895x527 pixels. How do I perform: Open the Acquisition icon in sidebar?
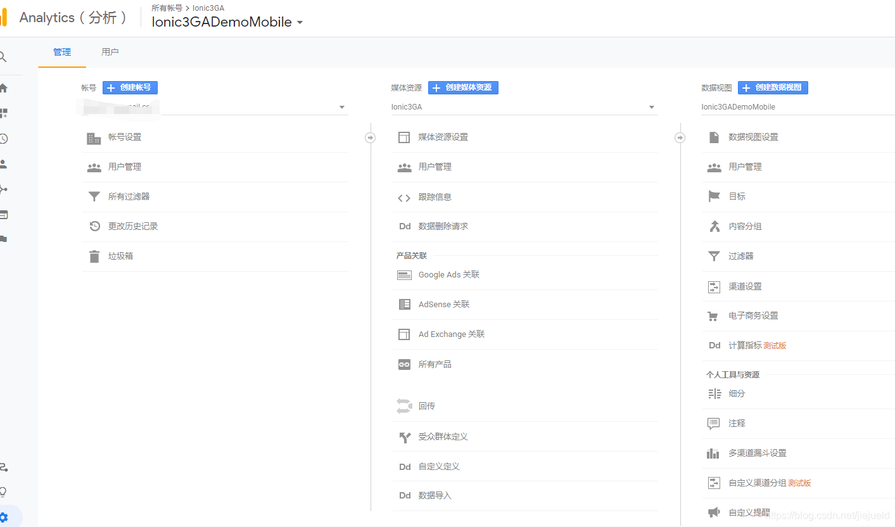(x=3, y=189)
